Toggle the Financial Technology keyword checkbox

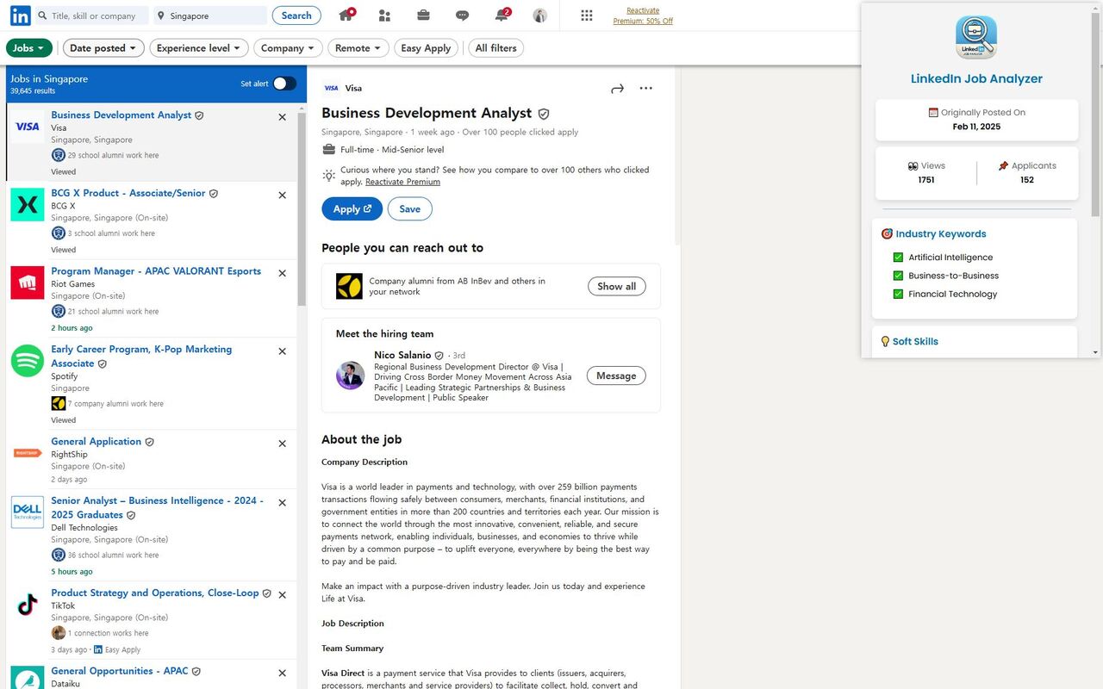[898, 294]
